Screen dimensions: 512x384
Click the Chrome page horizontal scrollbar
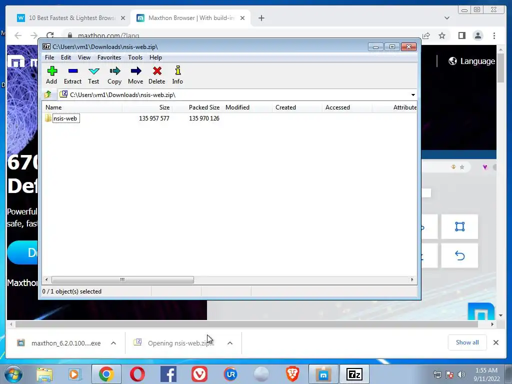(246, 324)
